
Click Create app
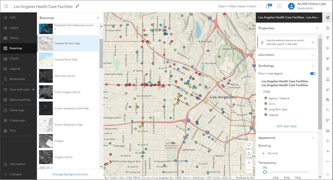point(18,120)
